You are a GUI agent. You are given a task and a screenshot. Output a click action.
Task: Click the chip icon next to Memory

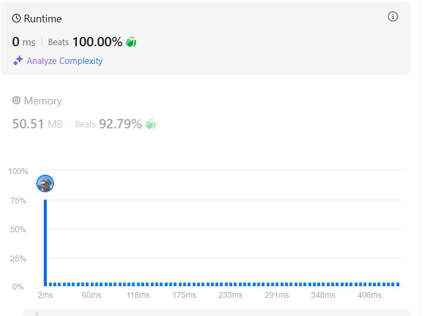[x=16, y=101]
